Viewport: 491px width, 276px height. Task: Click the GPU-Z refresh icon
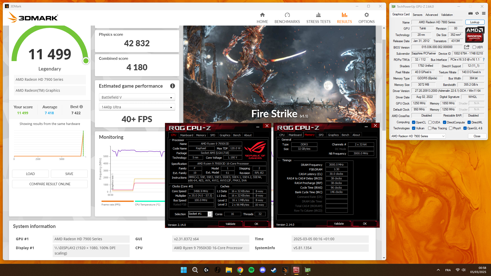pyautogui.click(x=477, y=14)
